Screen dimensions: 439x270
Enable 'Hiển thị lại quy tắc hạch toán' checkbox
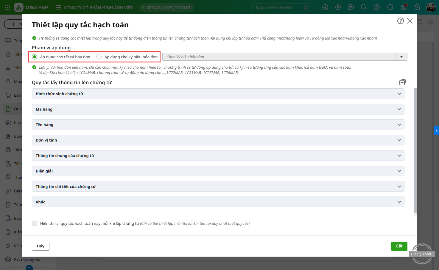(35, 223)
